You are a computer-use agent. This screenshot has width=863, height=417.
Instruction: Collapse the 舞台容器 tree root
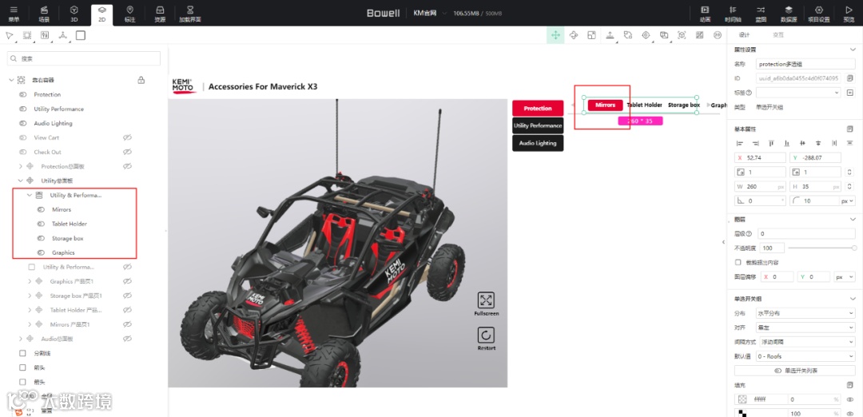click(11, 81)
